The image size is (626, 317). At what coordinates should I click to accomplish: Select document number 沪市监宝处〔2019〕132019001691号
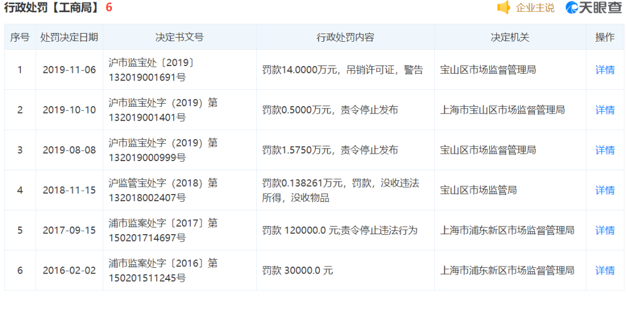pyautogui.click(x=152, y=70)
